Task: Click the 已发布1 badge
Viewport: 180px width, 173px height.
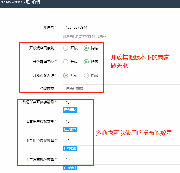Action: (x=70, y=168)
